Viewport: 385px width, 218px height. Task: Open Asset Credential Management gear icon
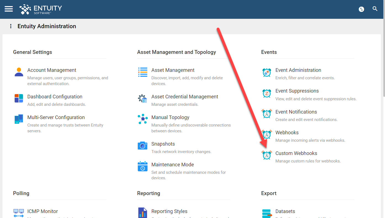pos(142,98)
